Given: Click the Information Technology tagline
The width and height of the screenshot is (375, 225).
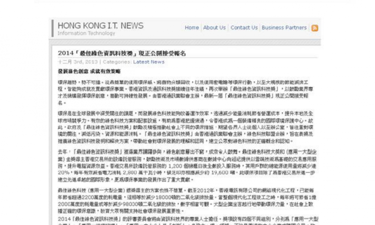Looking at the screenshot, I should [86, 33].
